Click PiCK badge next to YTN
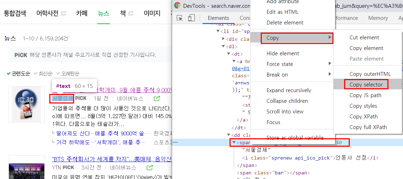Viewport: 403px width, 179px height. (68, 167)
